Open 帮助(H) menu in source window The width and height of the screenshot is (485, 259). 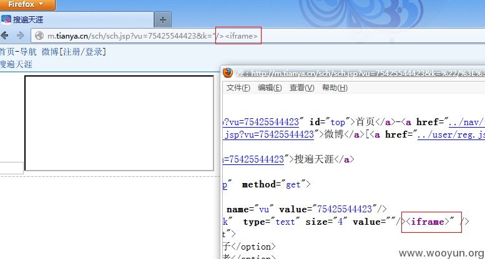pyautogui.click(x=335, y=88)
